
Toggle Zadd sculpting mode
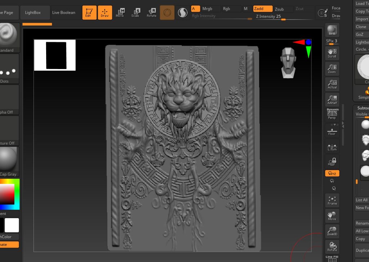pos(263,9)
